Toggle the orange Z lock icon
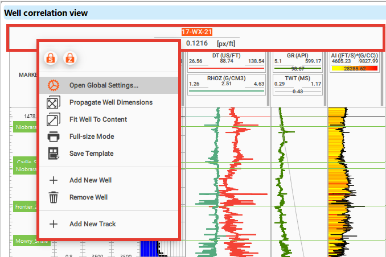This screenshot has height=257, width=386. pos(70,59)
